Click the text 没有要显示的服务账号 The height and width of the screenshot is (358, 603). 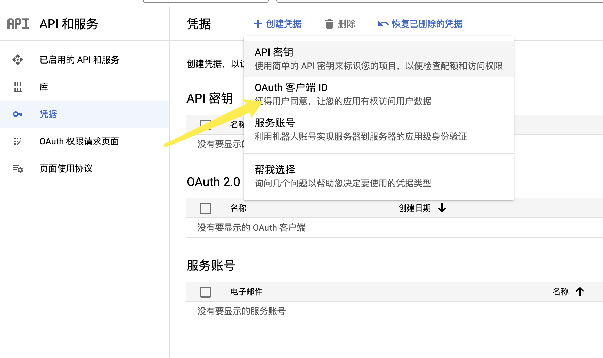(x=241, y=311)
